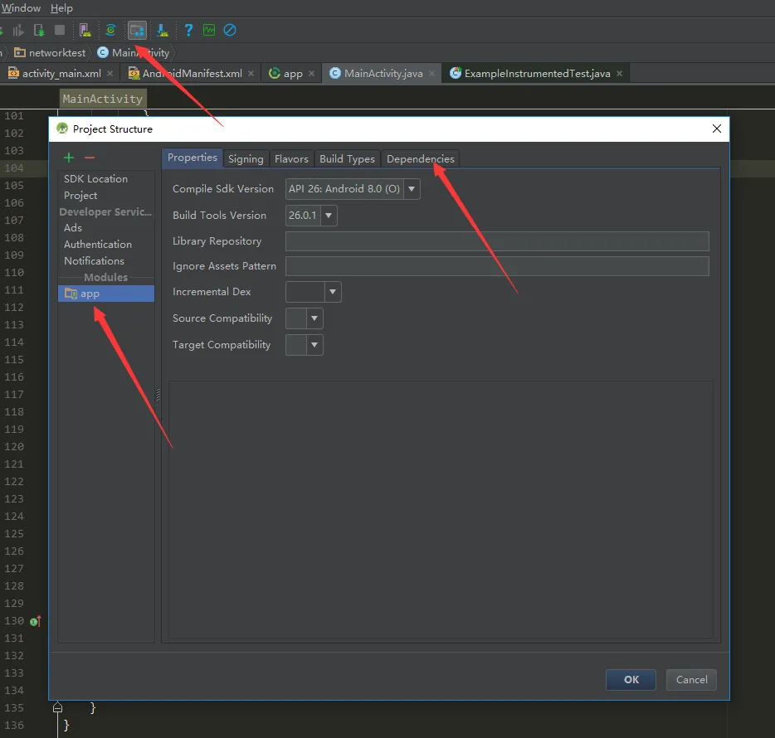Click the Ignore Assets Pattern field
The image size is (775, 738).
point(497,265)
